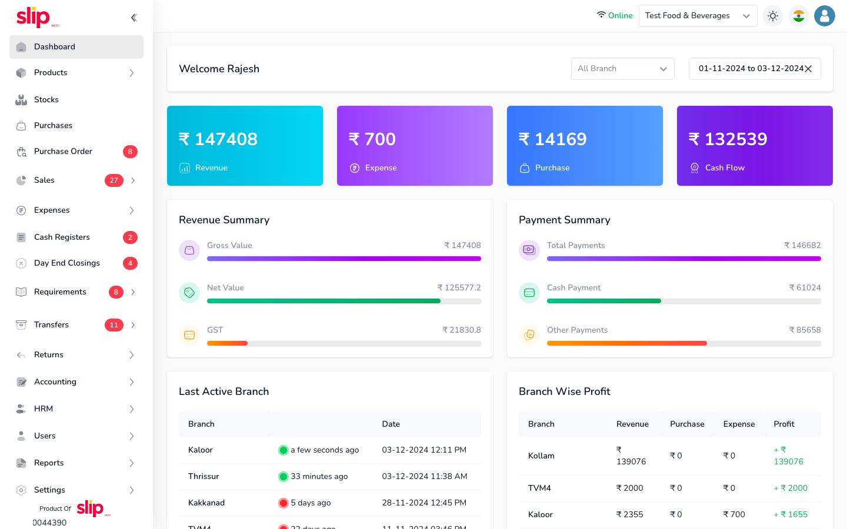Click the Day End Closings icon
This screenshot has height=529, width=847.
pos(21,263)
